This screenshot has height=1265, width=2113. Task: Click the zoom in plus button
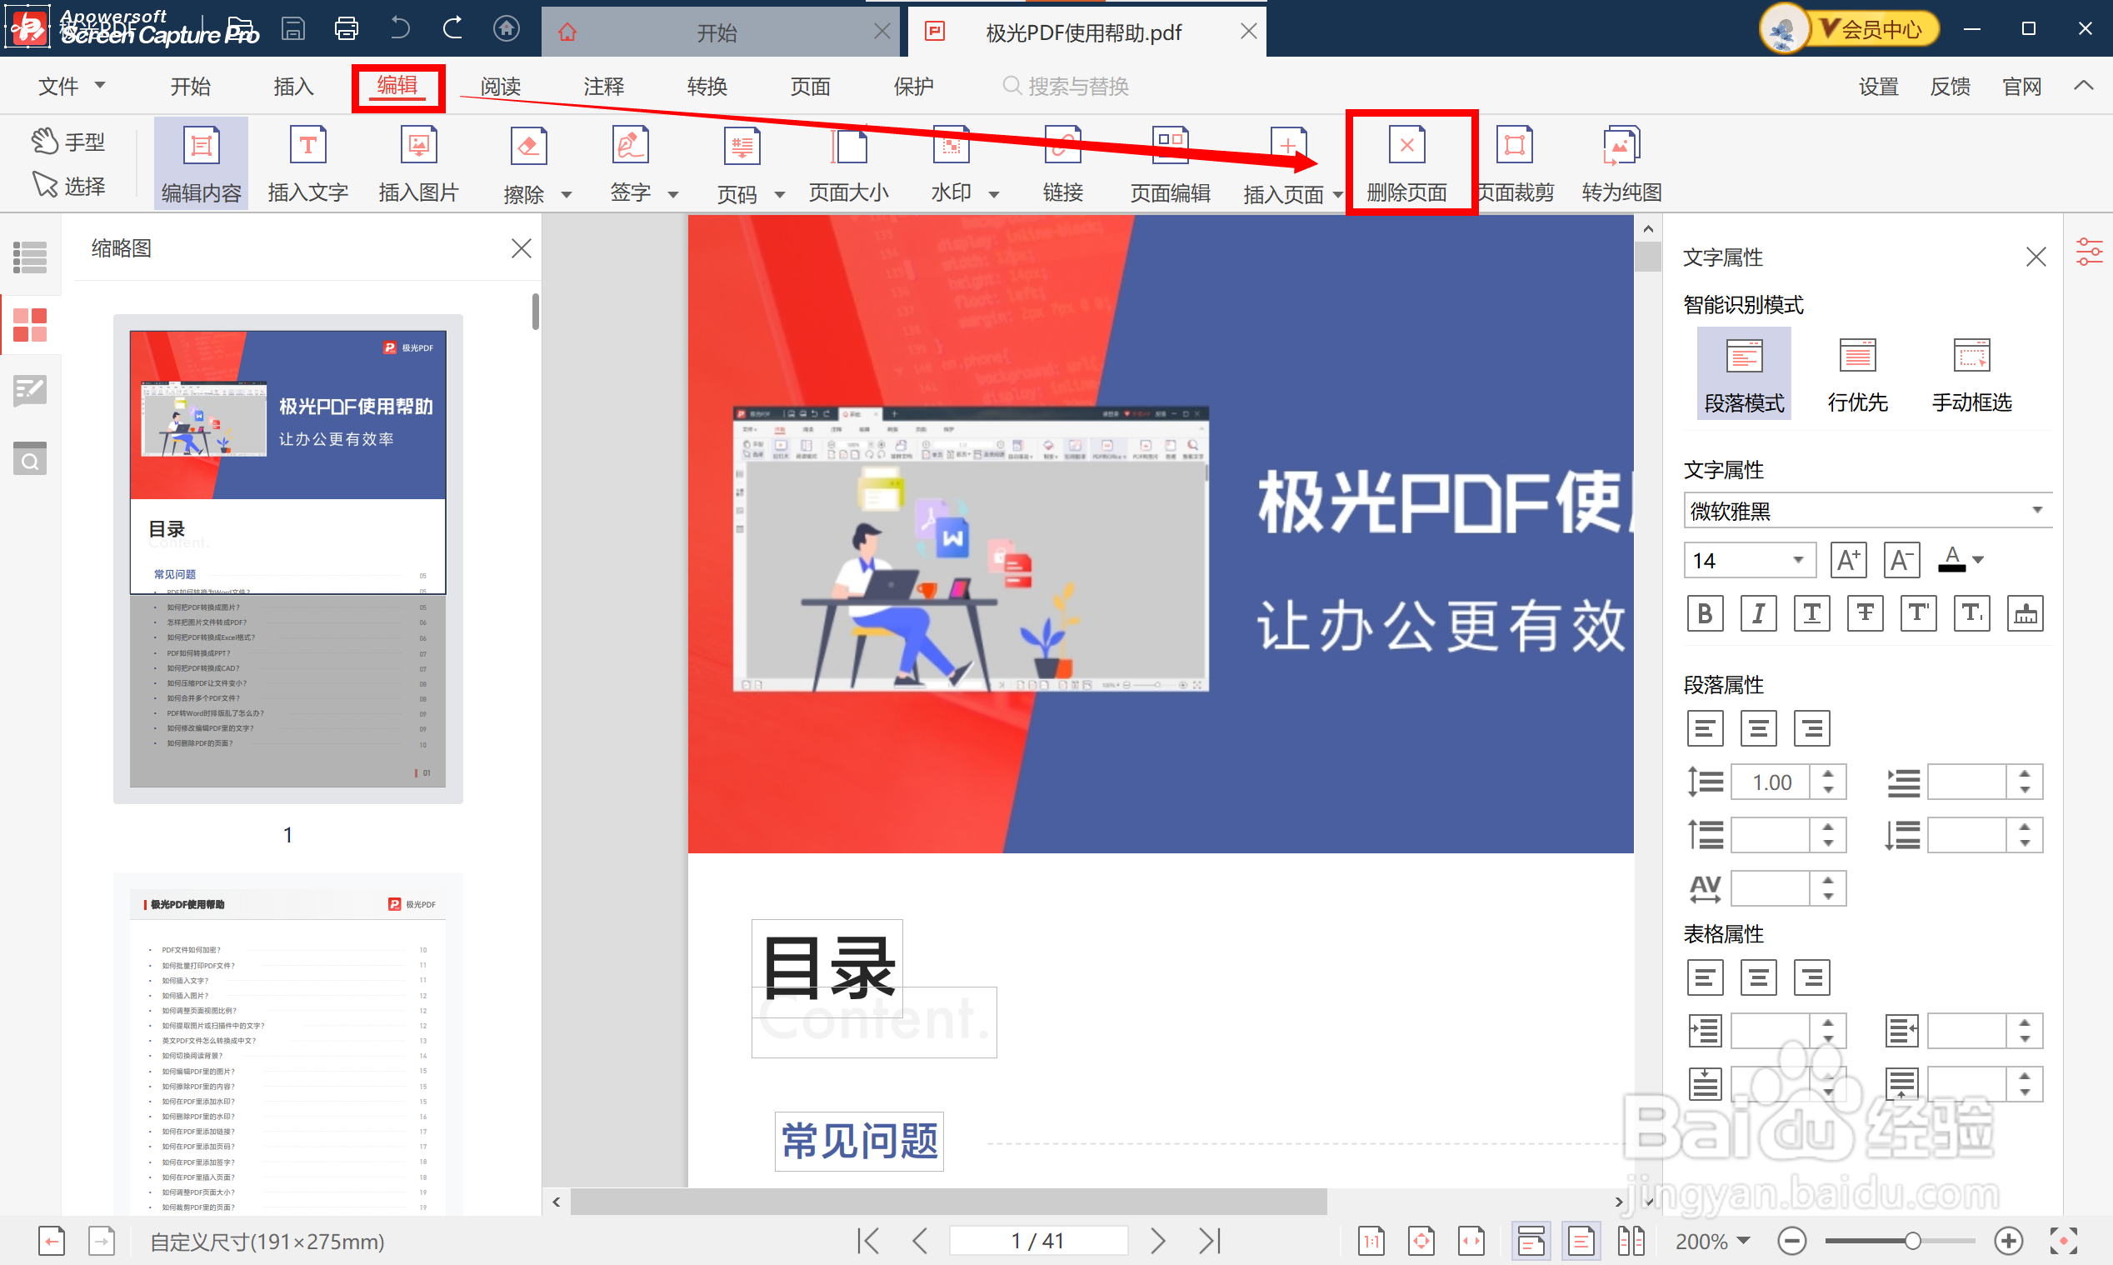(2008, 1240)
